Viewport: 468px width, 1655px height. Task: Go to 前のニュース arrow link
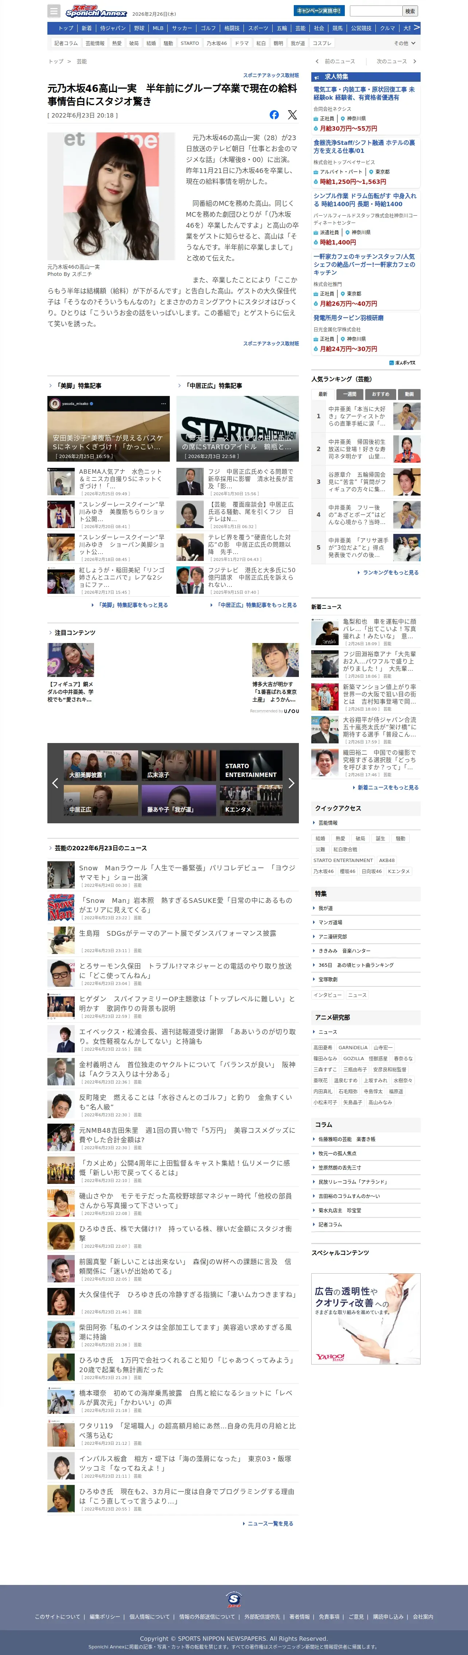click(335, 62)
